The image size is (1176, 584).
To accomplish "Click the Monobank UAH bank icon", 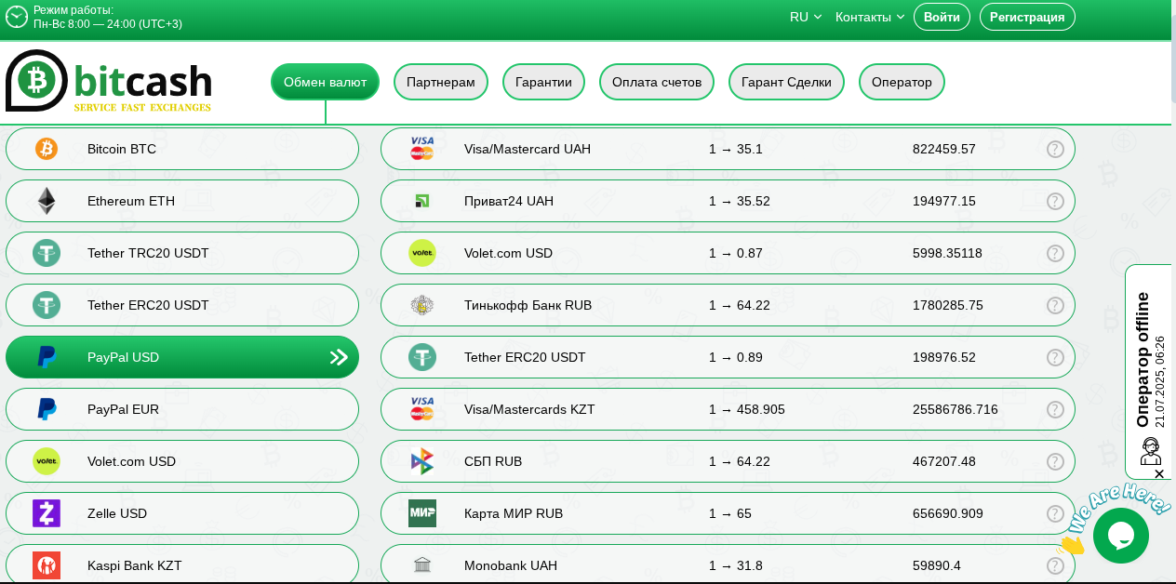I will click(422, 565).
